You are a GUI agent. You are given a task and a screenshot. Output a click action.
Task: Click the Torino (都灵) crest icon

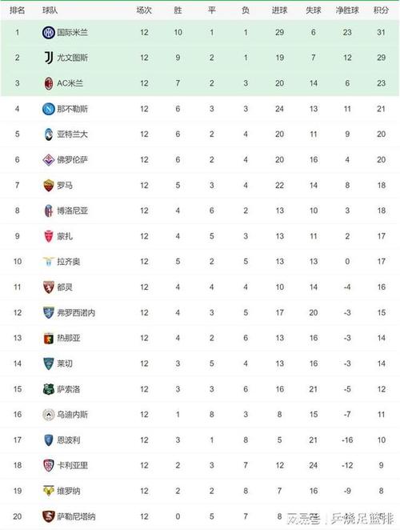(49, 287)
